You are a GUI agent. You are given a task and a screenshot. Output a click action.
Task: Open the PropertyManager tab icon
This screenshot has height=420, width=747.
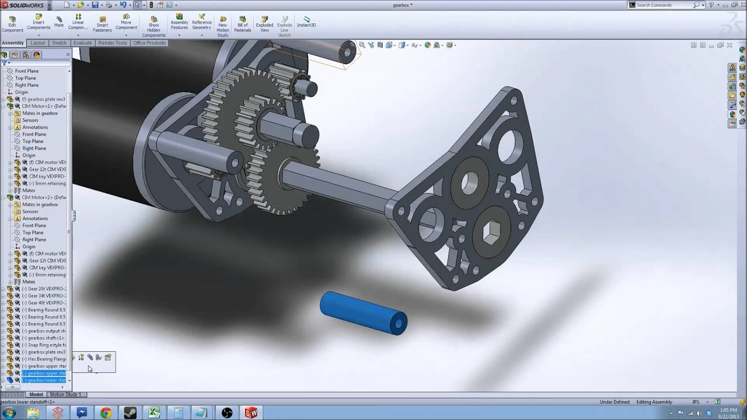click(x=15, y=55)
